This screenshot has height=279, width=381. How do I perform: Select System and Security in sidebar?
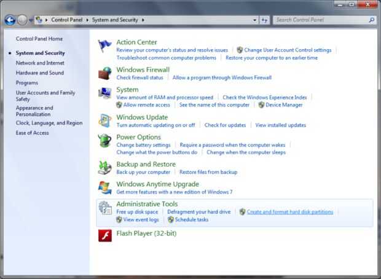point(41,53)
